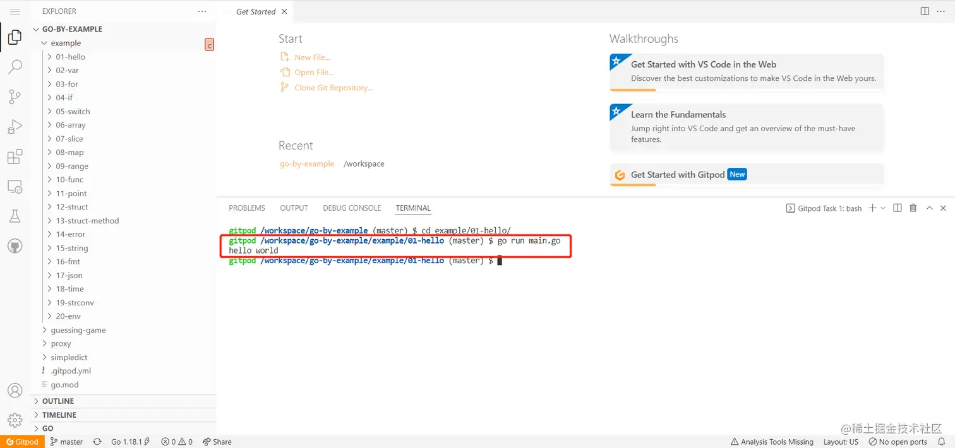Expand the TIMELINE section
Screen dimensions: 955x448
[124, 415]
